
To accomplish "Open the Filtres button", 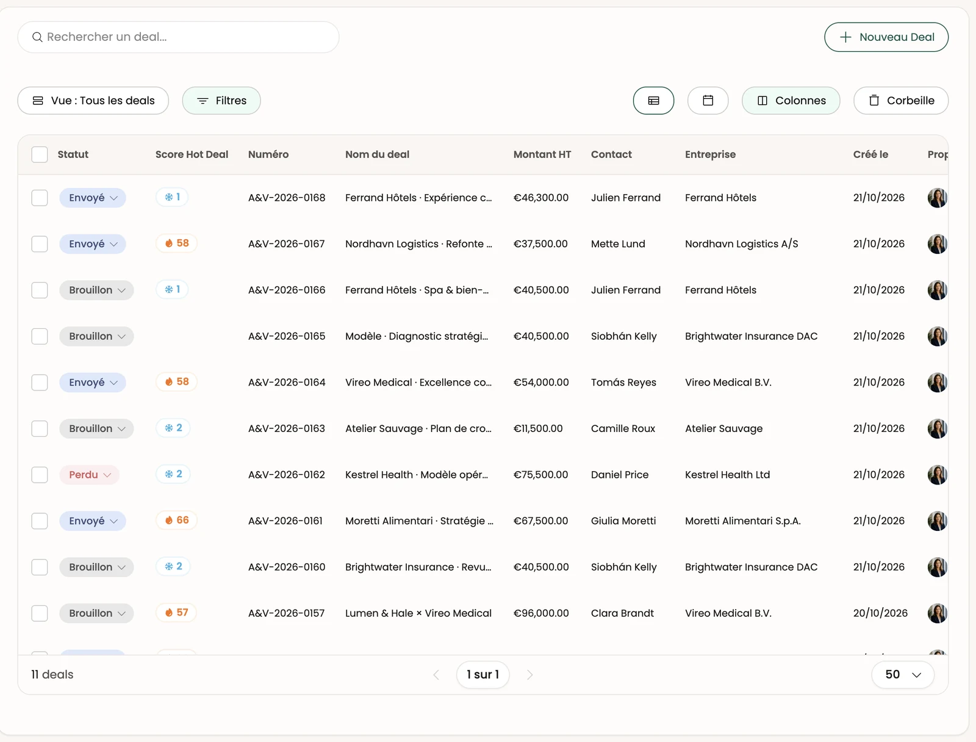I will pyautogui.click(x=221, y=101).
